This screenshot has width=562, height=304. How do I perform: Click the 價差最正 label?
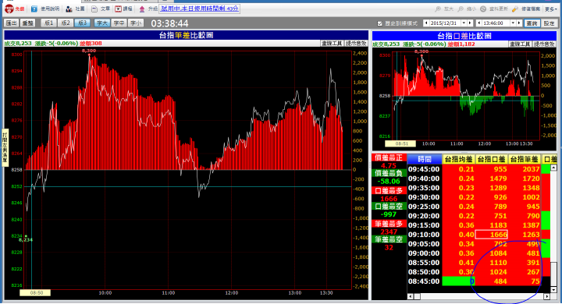coord(389,157)
